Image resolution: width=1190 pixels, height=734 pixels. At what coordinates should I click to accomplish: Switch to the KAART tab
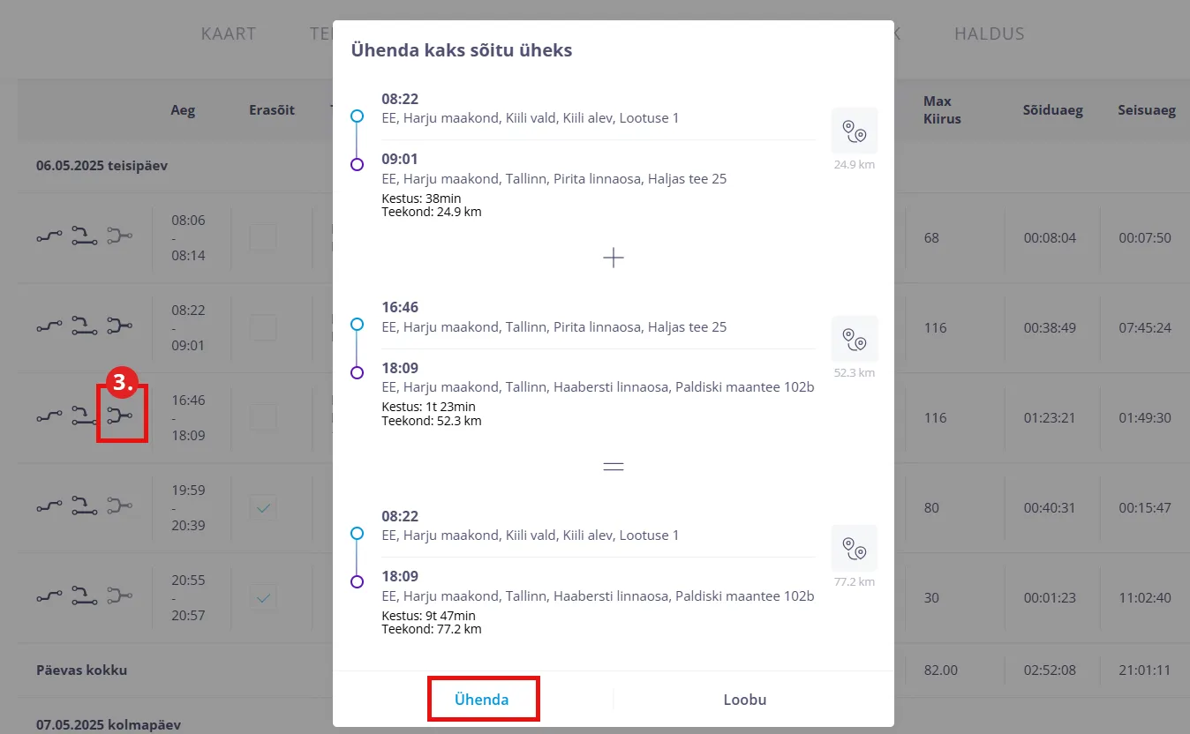(x=228, y=34)
